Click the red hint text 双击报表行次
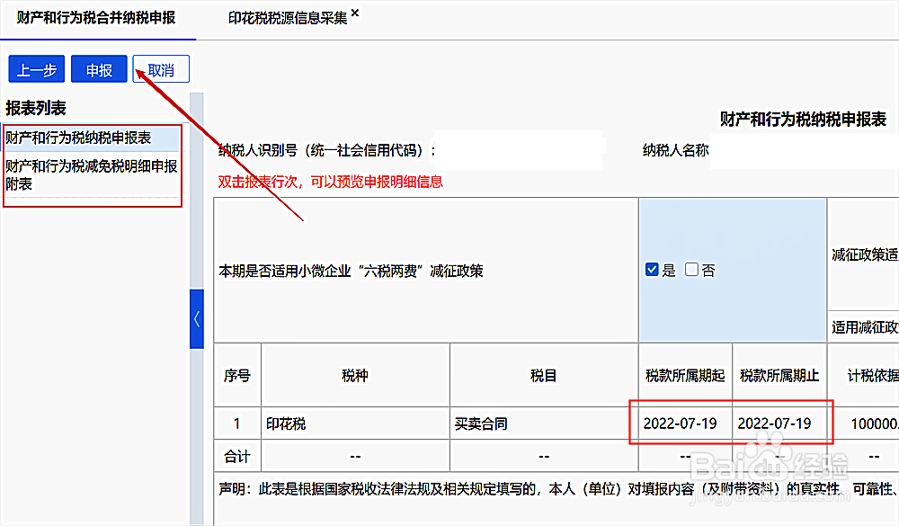 [330, 182]
